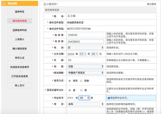
Task: Click the 网上支付 step button
Action: (19, 85)
